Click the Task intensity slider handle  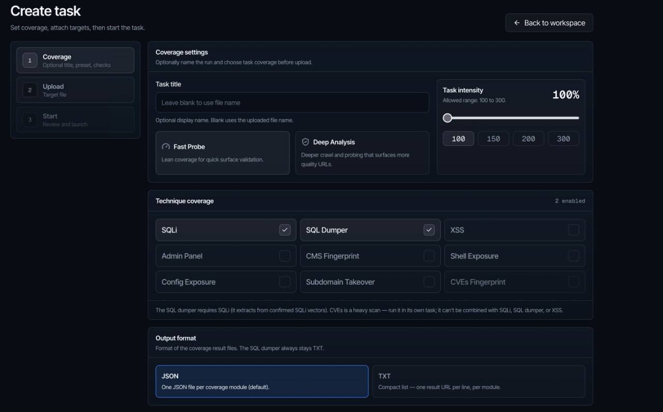click(448, 118)
